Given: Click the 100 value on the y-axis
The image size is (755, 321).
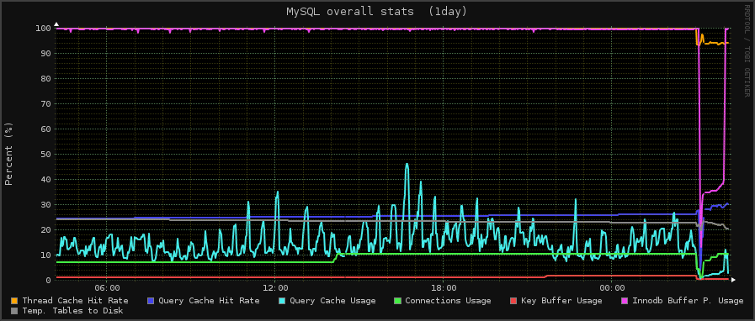Looking at the screenshot, I should (x=43, y=28).
